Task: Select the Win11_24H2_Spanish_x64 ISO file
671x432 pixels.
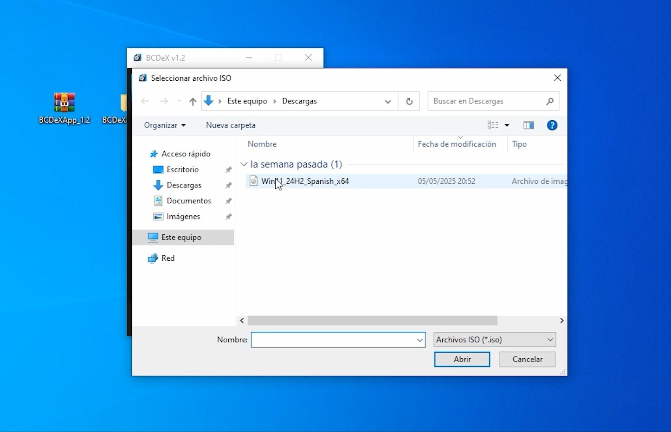Action: tap(304, 181)
